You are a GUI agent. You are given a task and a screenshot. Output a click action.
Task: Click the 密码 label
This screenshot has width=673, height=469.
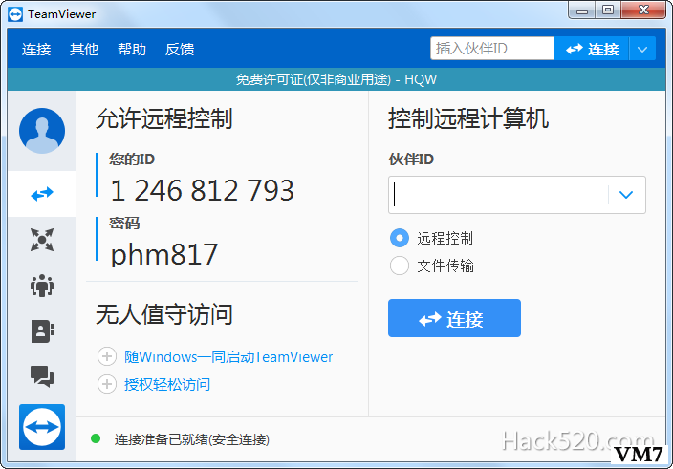pyautogui.click(x=124, y=223)
